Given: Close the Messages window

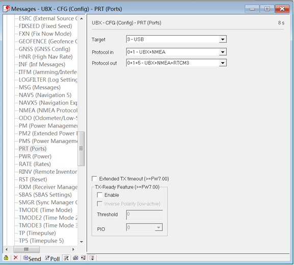Looking at the screenshot, I should 282,9.
